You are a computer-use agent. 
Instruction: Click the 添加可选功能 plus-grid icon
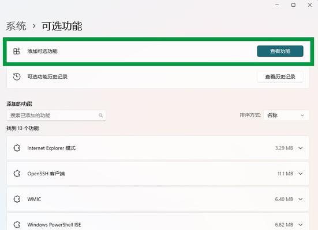coord(17,51)
